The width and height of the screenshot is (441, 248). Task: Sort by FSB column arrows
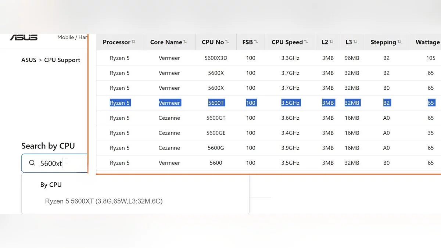[x=256, y=42]
